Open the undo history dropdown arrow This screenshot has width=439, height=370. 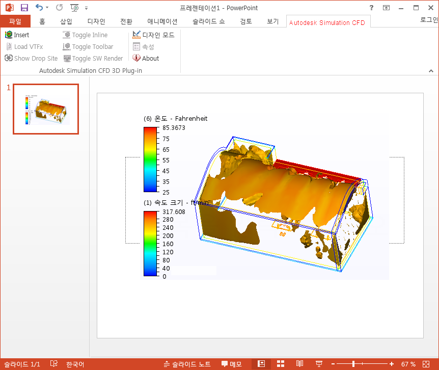point(47,8)
